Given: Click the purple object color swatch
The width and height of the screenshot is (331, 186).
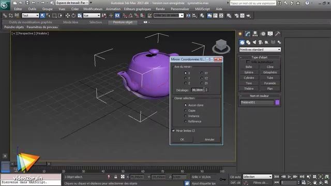Looking at the screenshot, I should (x=277, y=102).
